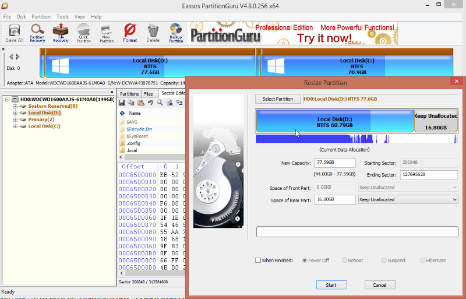The width and height of the screenshot is (466, 299).
Task: Click Start to resize partition
Action: point(331,285)
